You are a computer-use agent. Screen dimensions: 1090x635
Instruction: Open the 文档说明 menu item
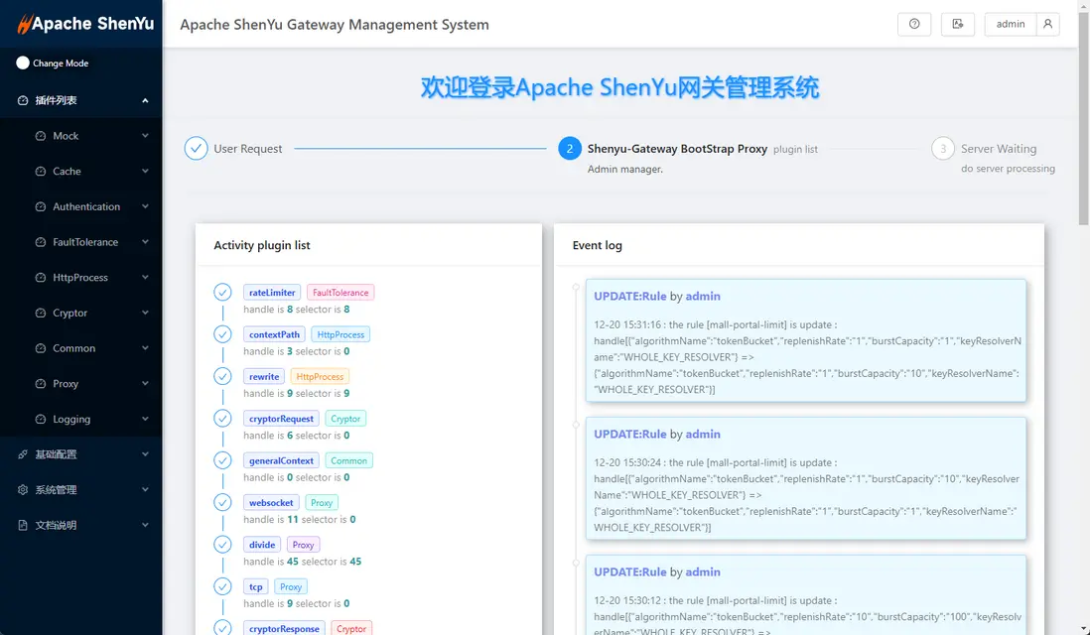pyautogui.click(x=56, y=525)
